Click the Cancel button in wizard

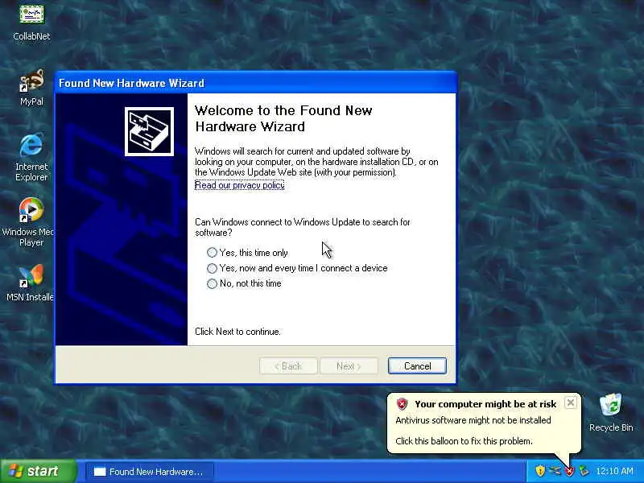(x=417, y=366)
